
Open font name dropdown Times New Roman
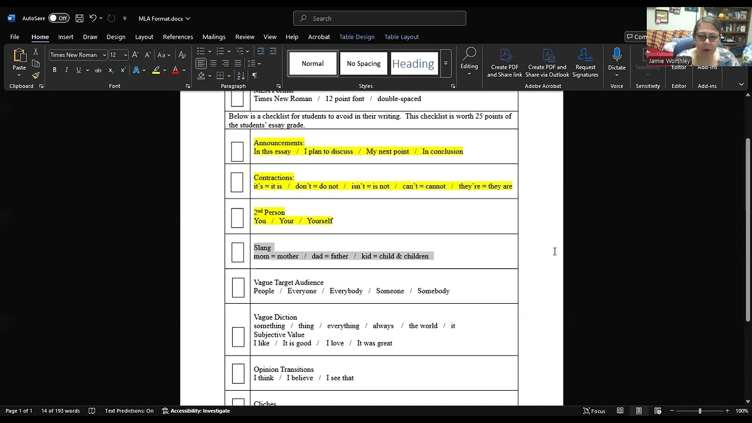104,55
